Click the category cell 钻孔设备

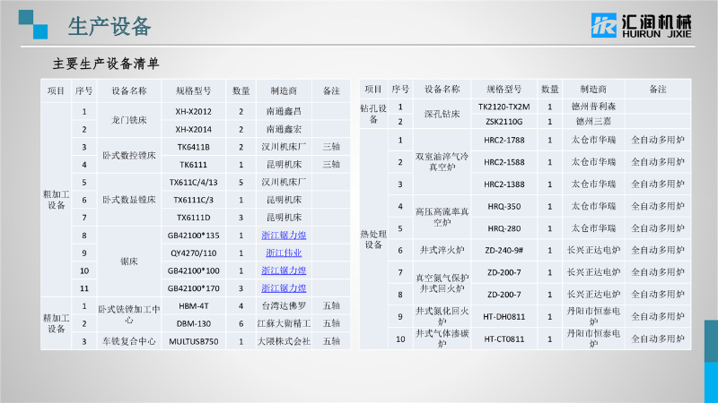click(373, 114)
